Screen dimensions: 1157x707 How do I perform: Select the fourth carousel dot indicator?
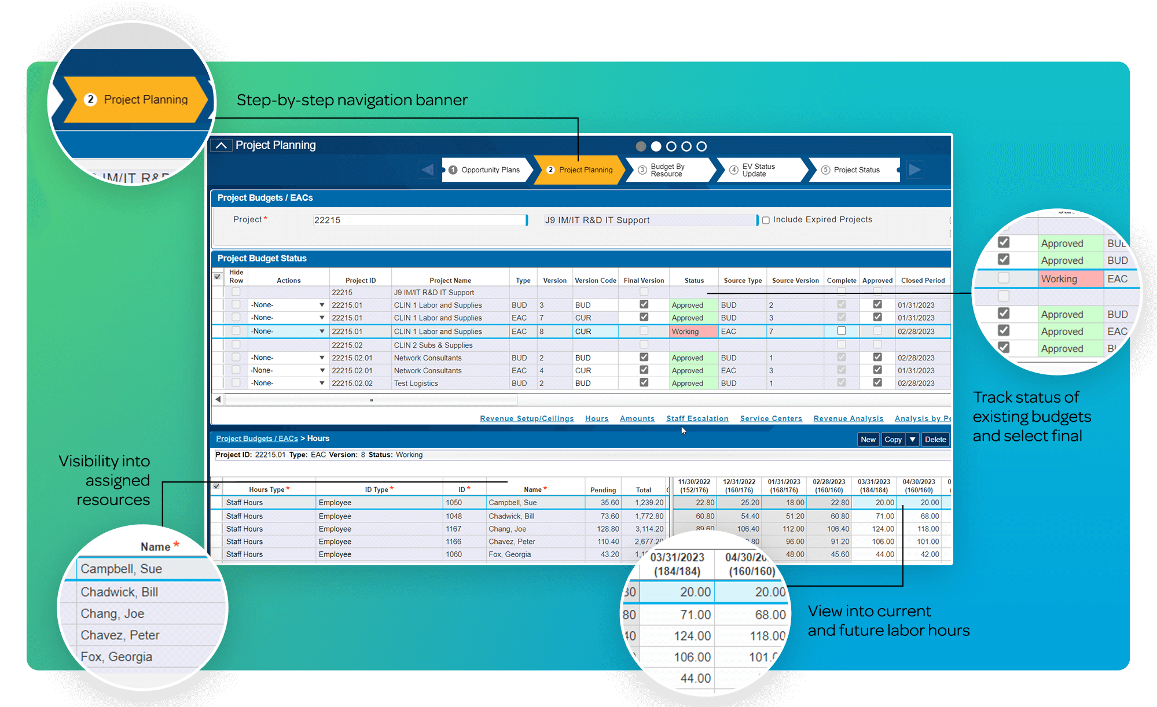click(686, 146)
